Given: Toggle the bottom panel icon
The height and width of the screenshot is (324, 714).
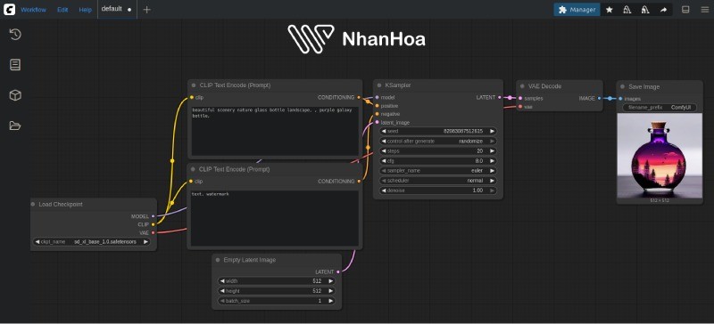Looking at the screenshot, I should 685,10.
